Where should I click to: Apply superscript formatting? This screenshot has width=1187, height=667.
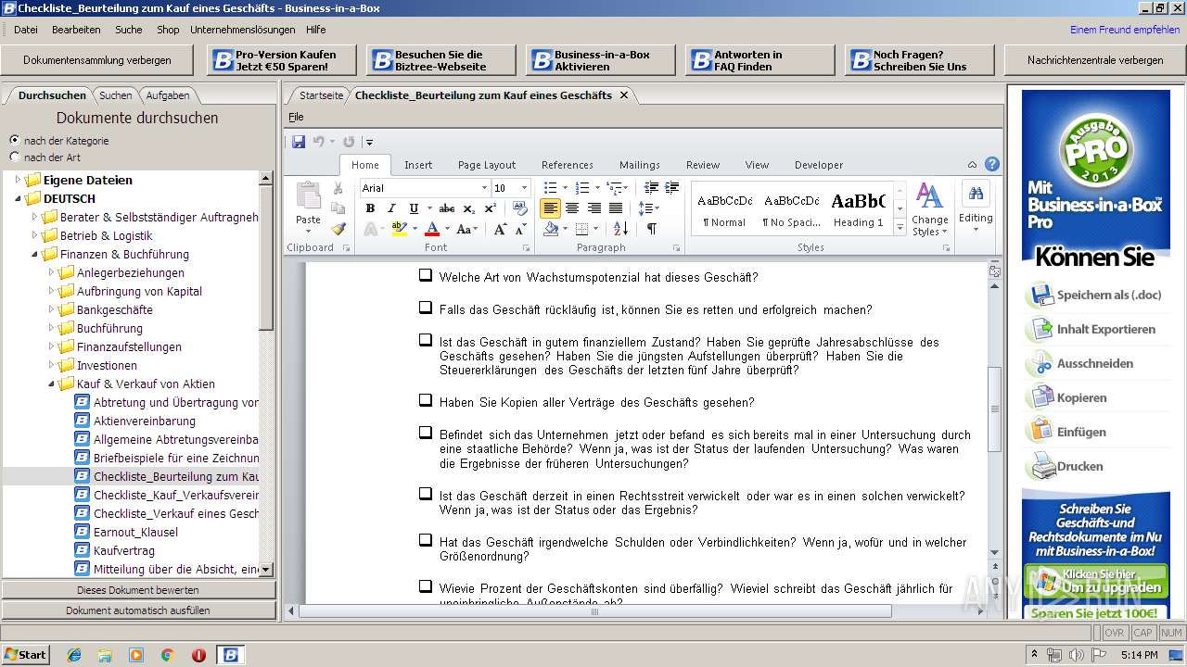pyautogui.click(x=488, y=208)
